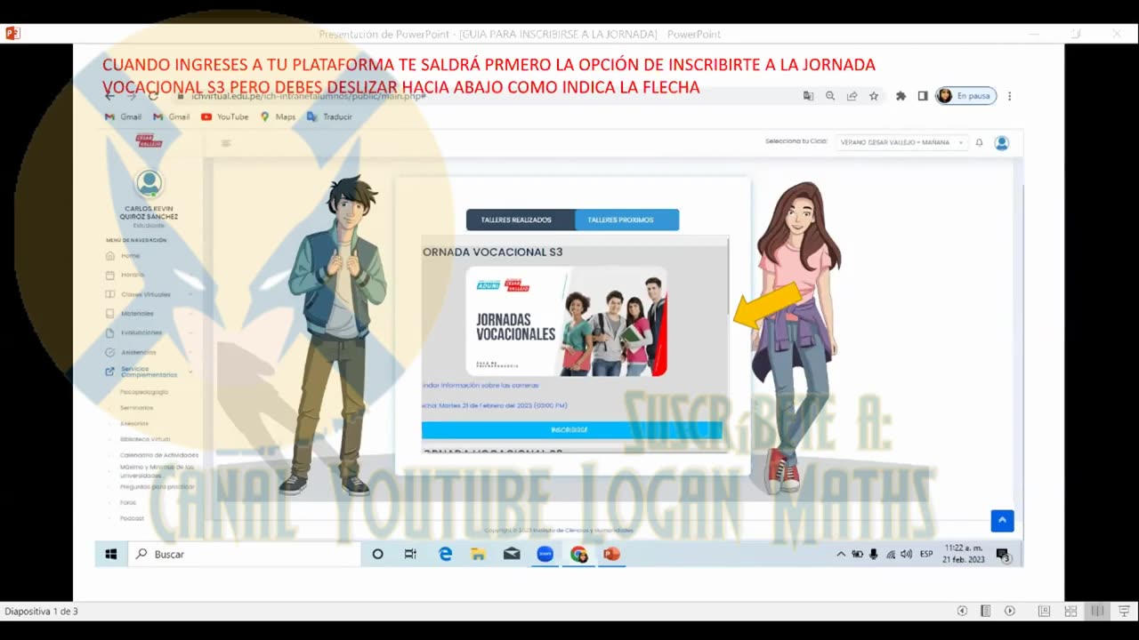Click the browser reload icon
This screenshot has height=640, width=1139.
tap(153, 95)
